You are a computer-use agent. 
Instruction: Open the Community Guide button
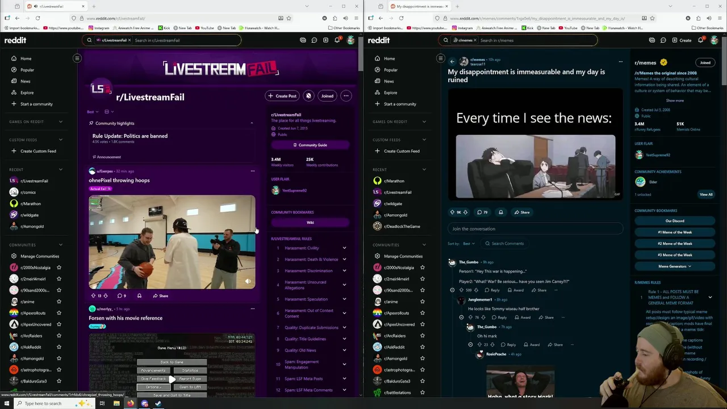(310, 145)
